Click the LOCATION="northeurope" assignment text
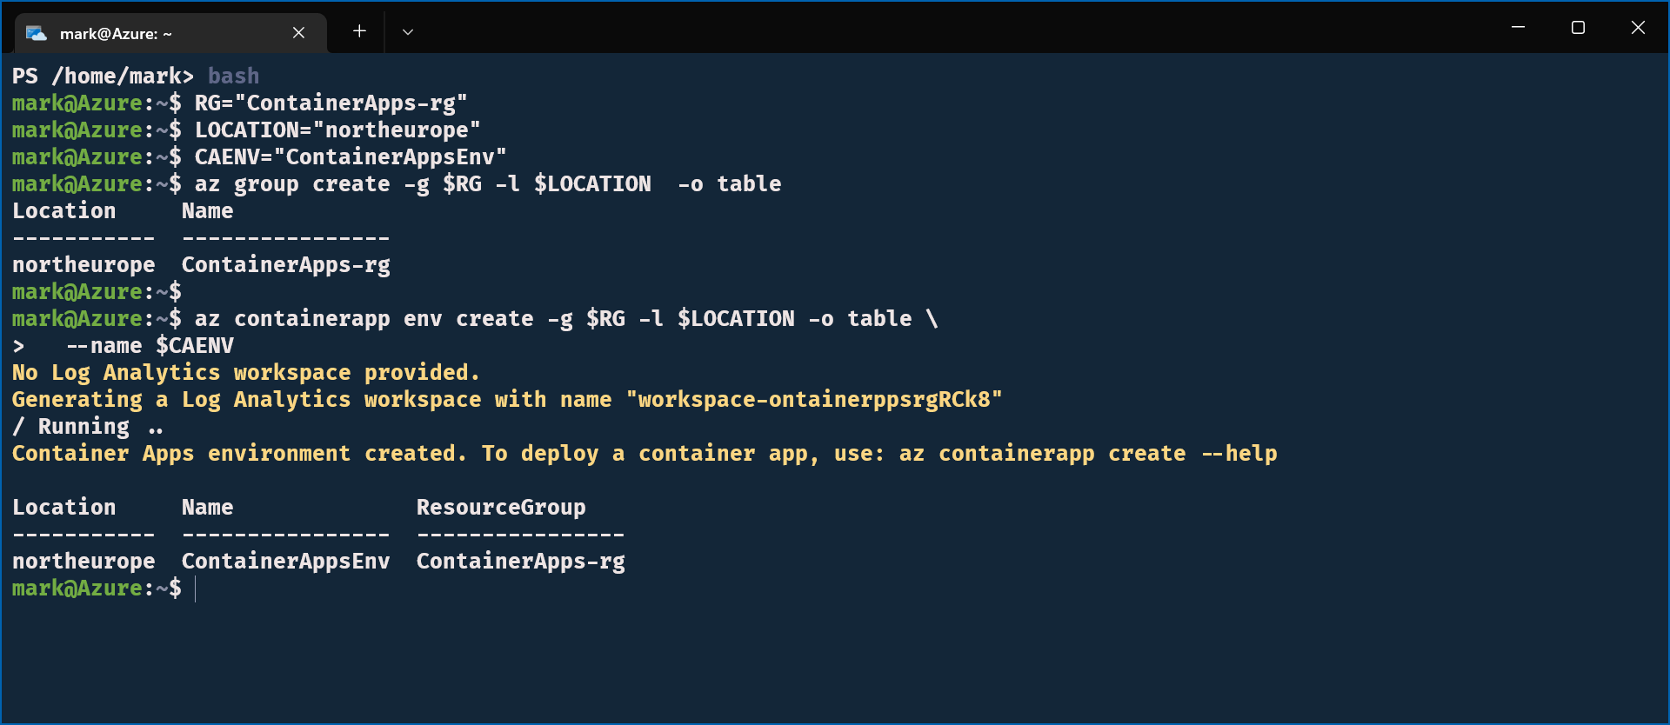 pyautogui.click(x=337, y=130)
